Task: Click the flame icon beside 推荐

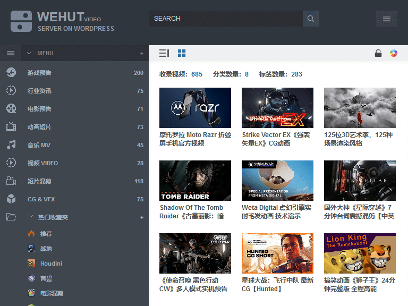Action: [31, 233]
